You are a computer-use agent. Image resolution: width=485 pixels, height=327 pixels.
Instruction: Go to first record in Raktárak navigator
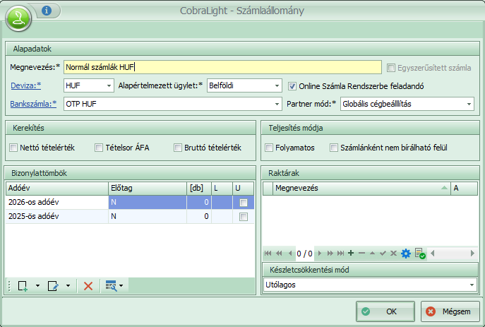click(x=268, y=253)
